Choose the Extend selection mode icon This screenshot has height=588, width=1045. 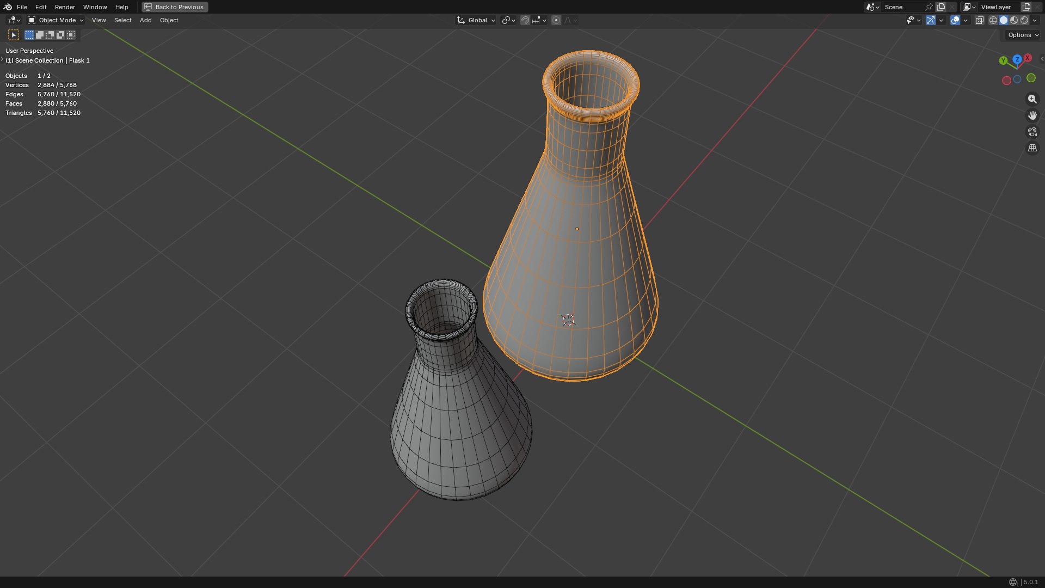(x=40, y=35)
